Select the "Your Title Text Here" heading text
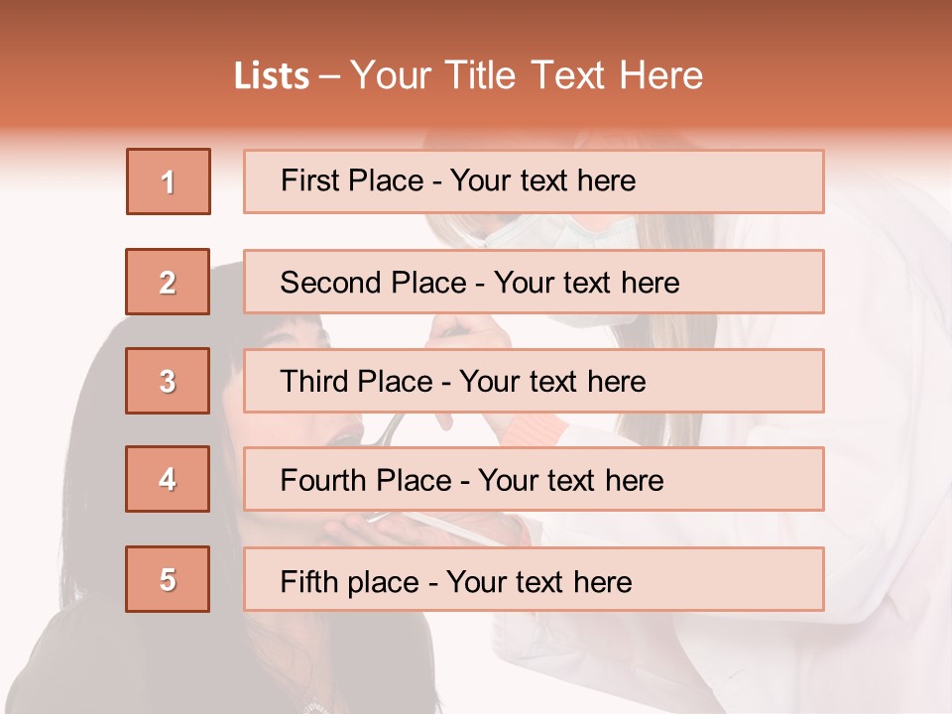The height and width of the screenshot is (714, 952). tap(527, 76)
